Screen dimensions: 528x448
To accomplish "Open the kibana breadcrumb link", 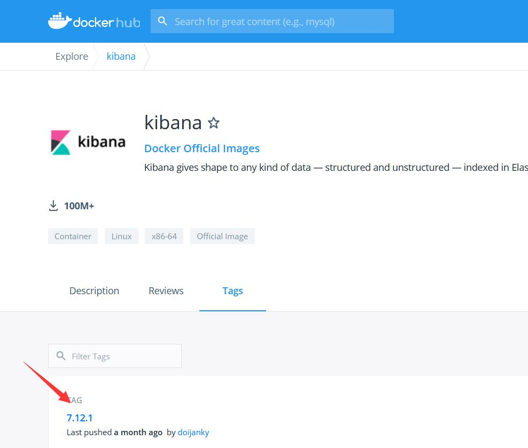I will tap(121, 56).
